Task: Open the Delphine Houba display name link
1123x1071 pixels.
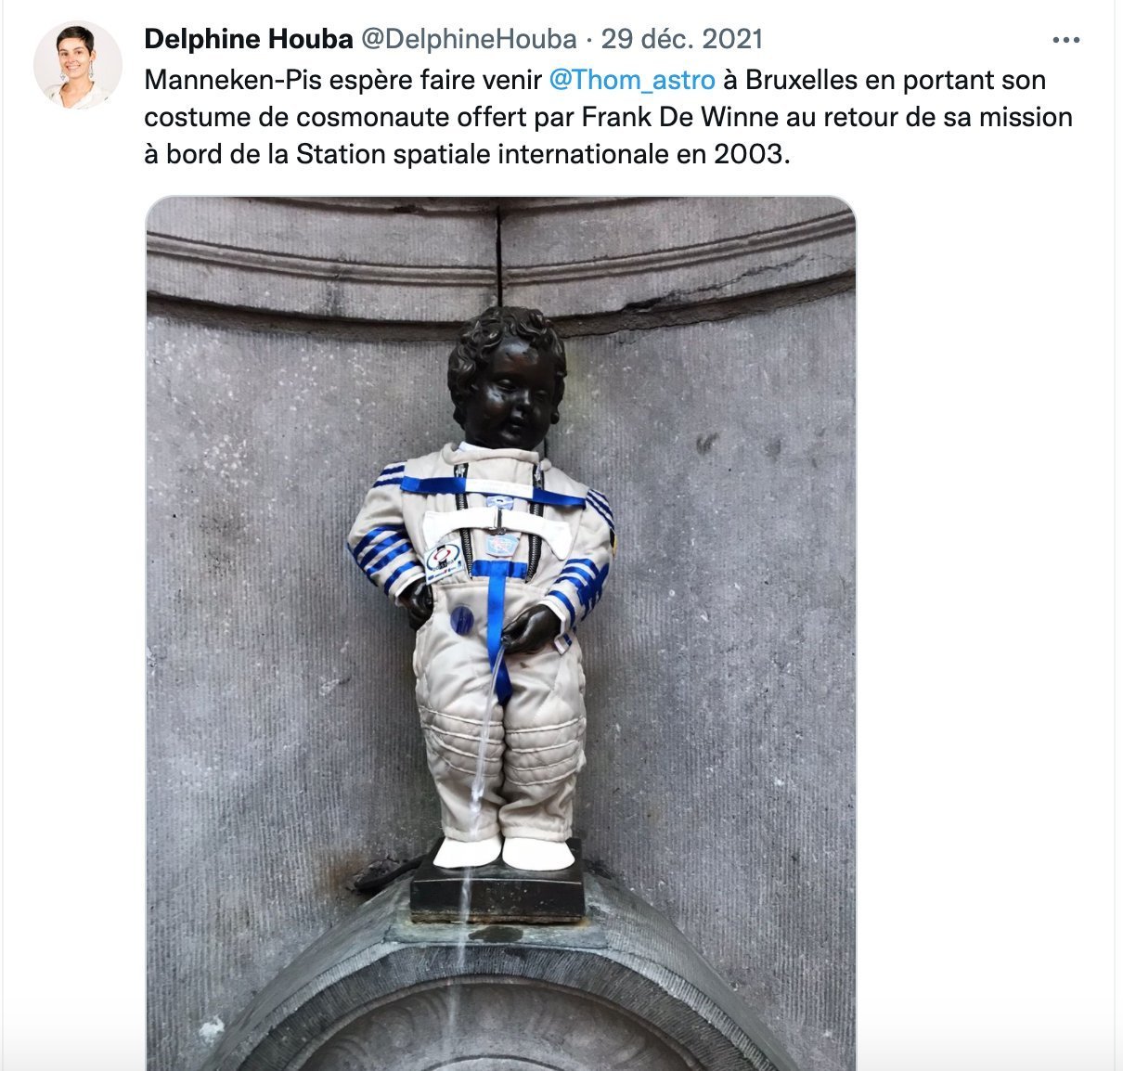Action: 249,39
